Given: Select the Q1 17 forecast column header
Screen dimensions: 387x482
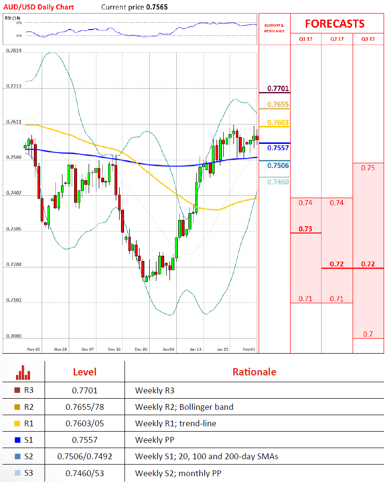Looking at the screenshot, I should [x=306, y=39].
